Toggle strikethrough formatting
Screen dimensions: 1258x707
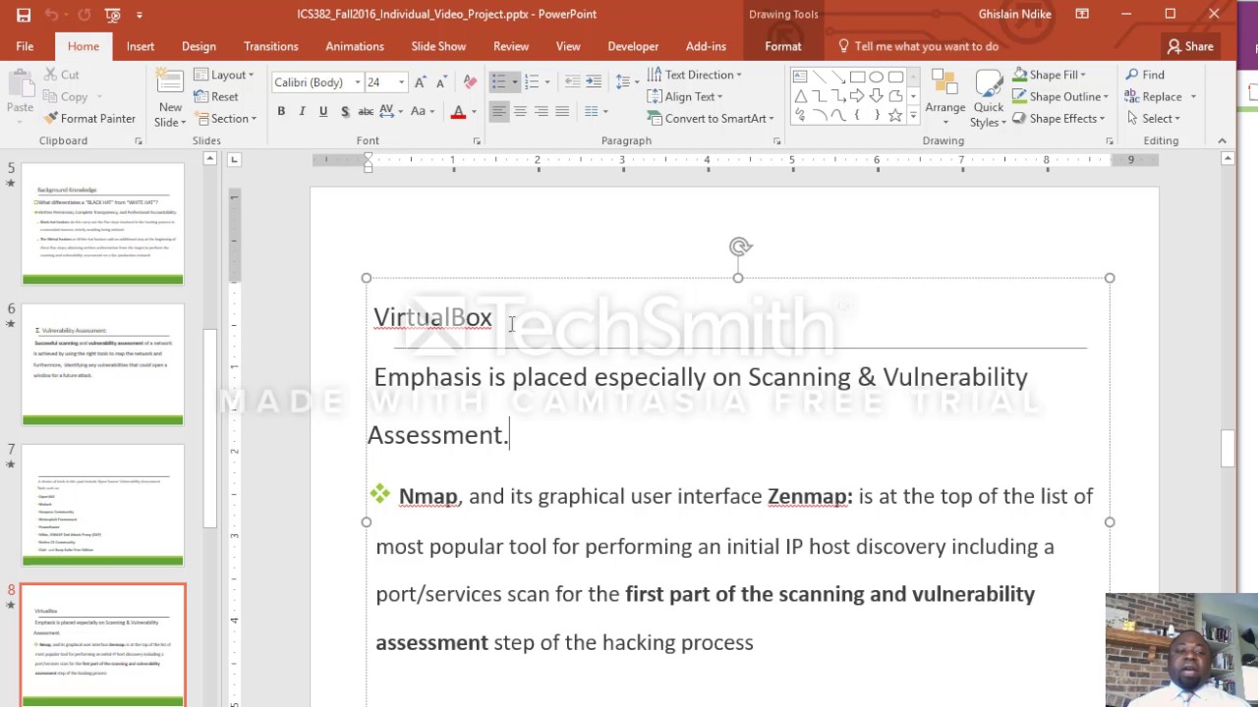click(366, 112)
